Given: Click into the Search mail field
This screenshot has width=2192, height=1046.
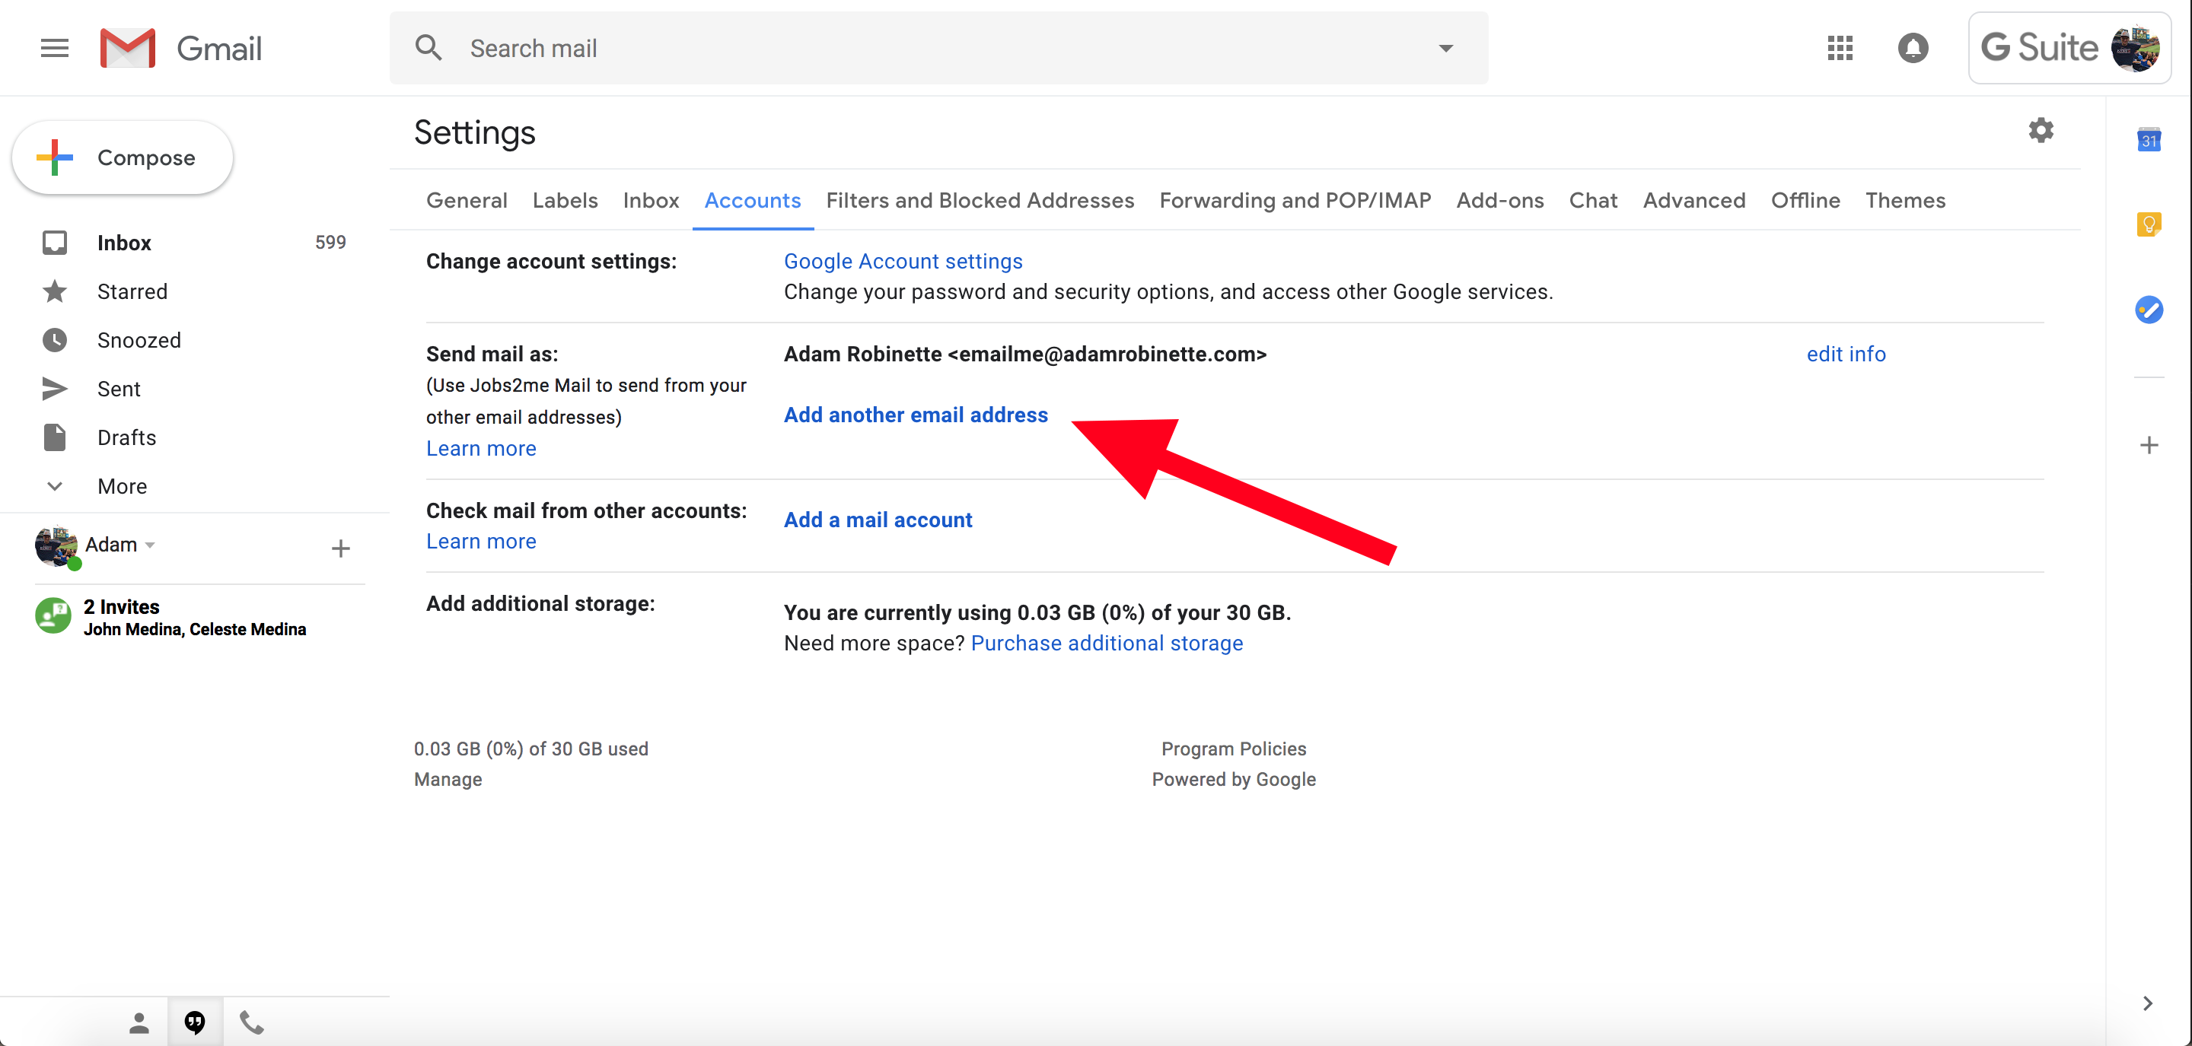Looking at the screenshot, I should (x=938, y=49).
